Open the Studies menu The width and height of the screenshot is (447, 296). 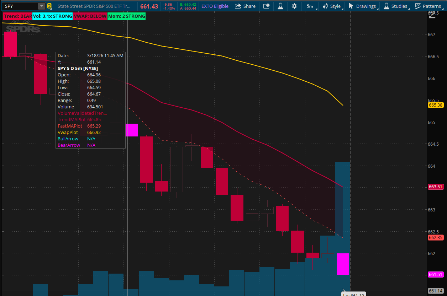point(395,6)
